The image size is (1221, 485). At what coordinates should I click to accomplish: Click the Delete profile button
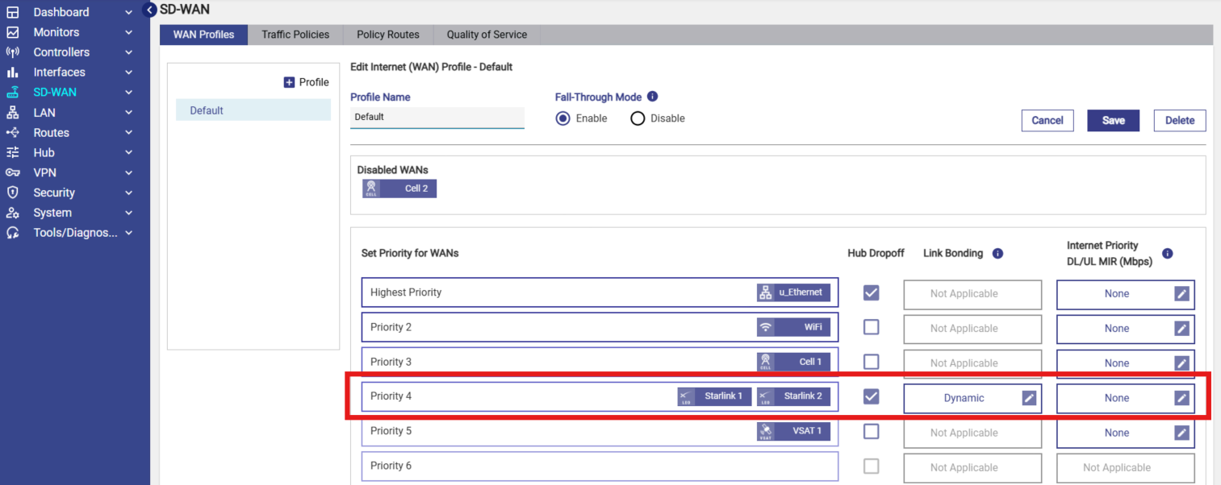(x=1179, y=120)
